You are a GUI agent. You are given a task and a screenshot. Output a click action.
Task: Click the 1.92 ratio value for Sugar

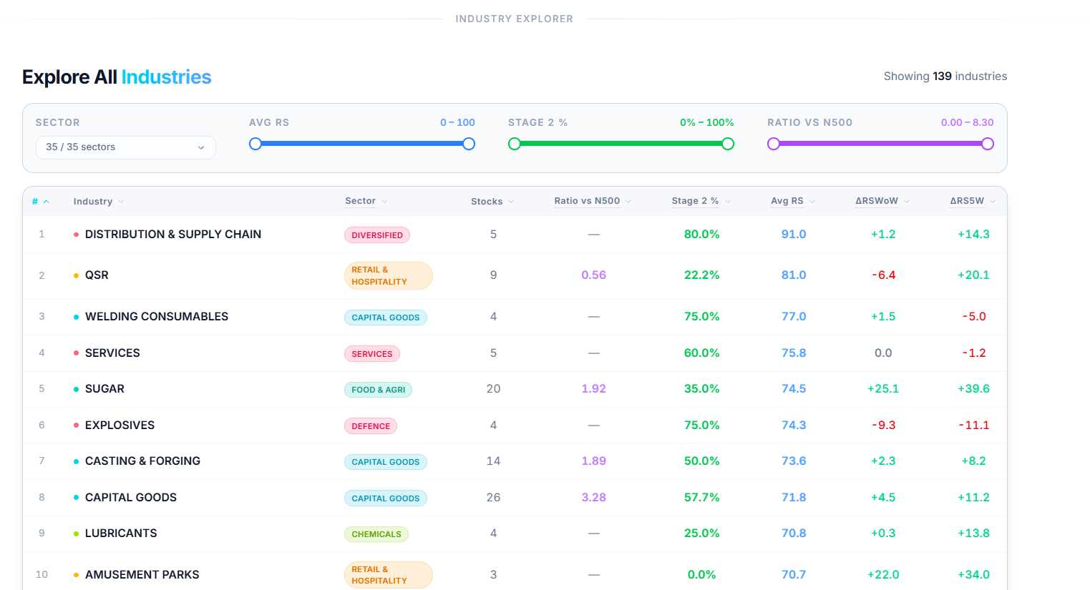point(593,389)
